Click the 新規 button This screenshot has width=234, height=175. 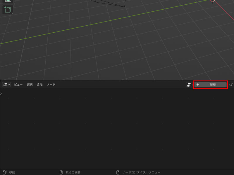210,85
